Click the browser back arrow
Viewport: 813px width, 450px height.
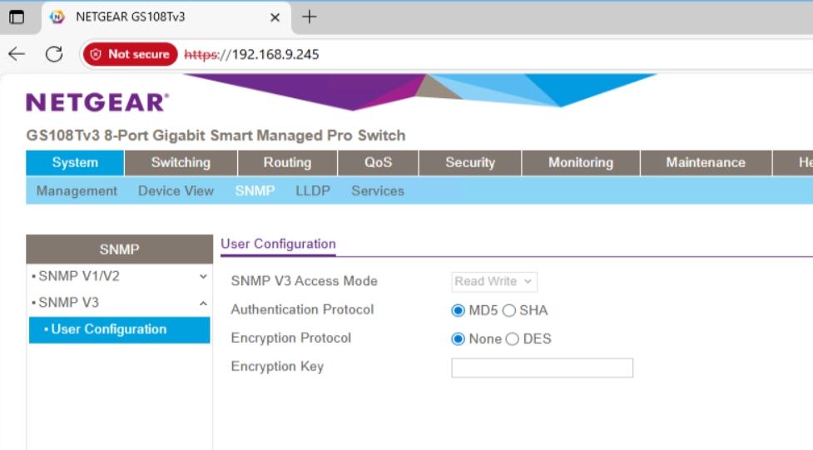(x=17, y=54)
